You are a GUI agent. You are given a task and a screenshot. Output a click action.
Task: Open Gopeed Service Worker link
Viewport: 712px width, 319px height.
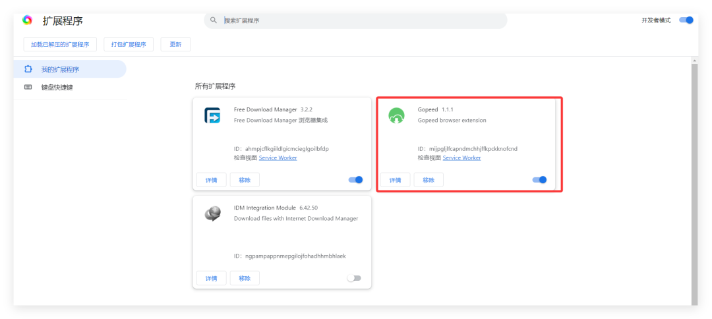point(461,158)
